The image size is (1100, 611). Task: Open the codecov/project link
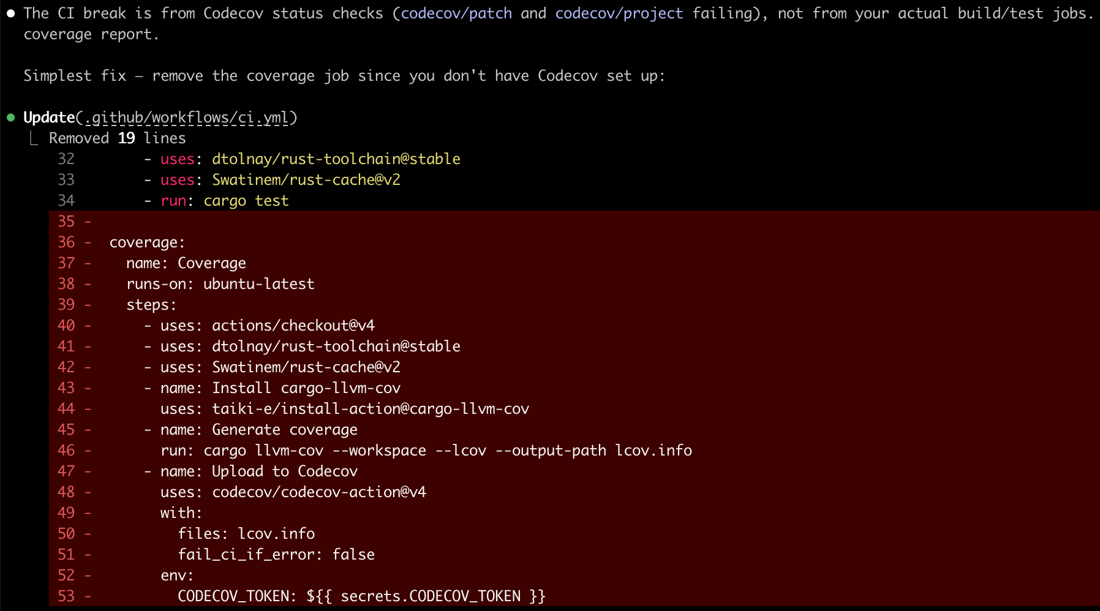(619, 13)
